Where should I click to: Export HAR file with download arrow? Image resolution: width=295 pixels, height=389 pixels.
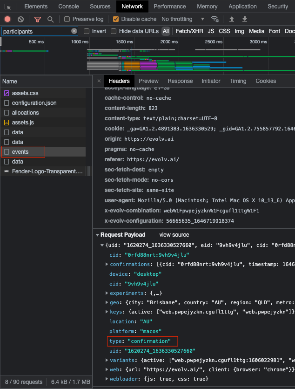244,19
